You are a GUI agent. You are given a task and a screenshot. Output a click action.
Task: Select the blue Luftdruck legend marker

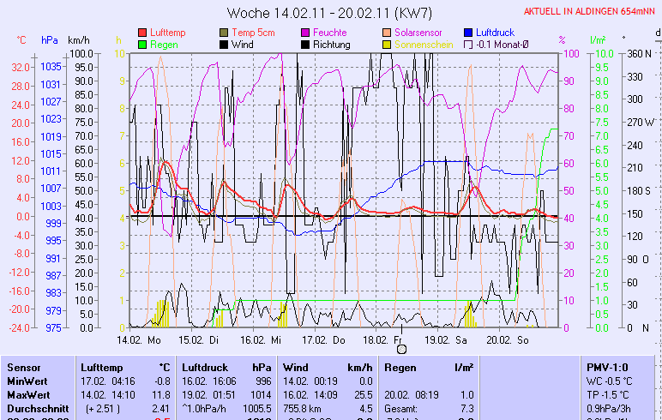pos(469,32)
